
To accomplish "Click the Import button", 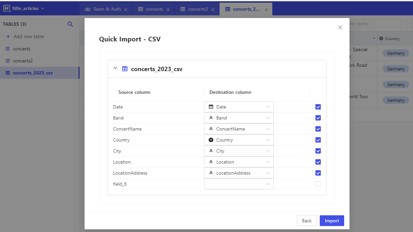I will click(332, 221).
